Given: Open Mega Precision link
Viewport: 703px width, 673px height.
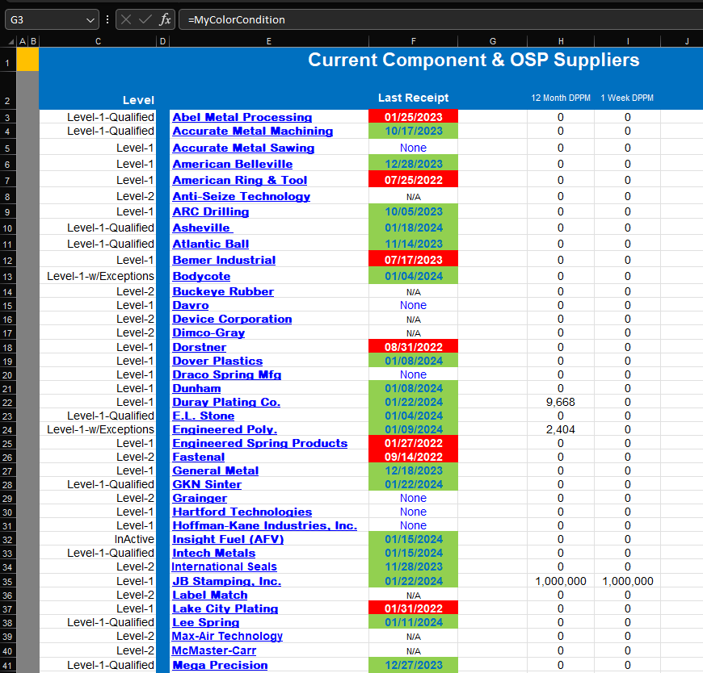Looking at the screenshot, I should point(220,666).
